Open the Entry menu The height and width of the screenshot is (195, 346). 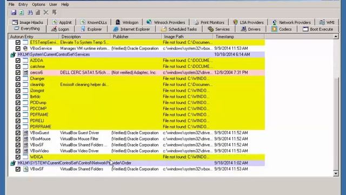tap(23, 4)
